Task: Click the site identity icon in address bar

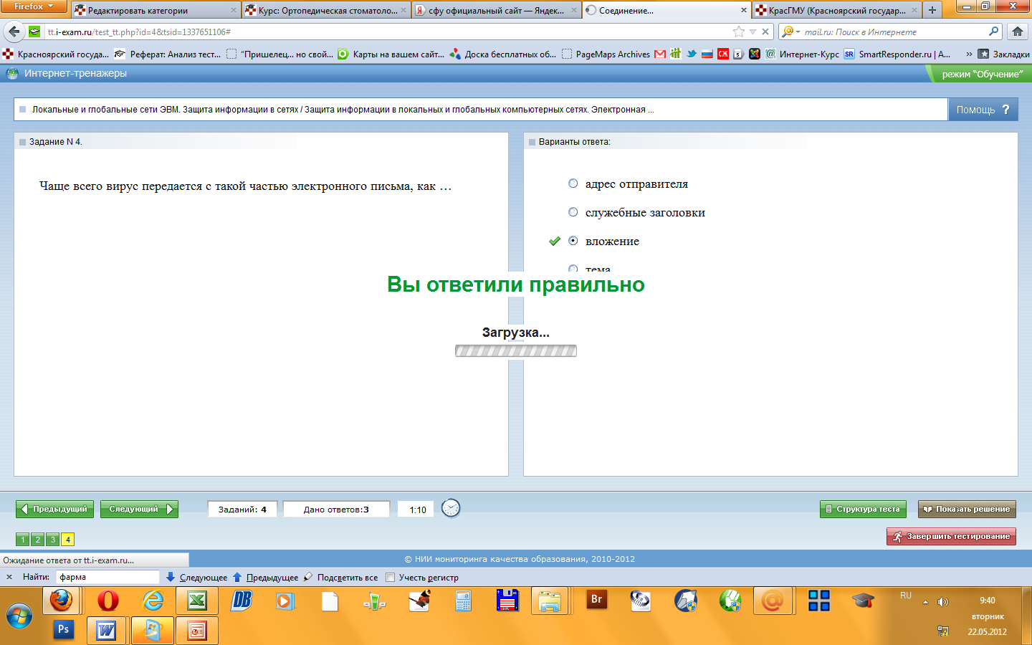Action: (x=34, y=32)
